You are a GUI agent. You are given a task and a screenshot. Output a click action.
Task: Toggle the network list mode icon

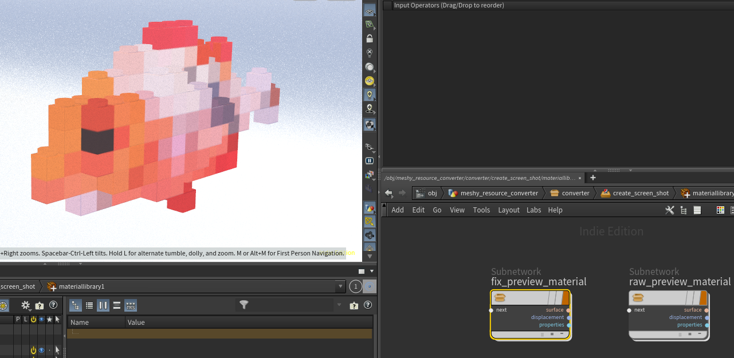click(x=697, y=210)
